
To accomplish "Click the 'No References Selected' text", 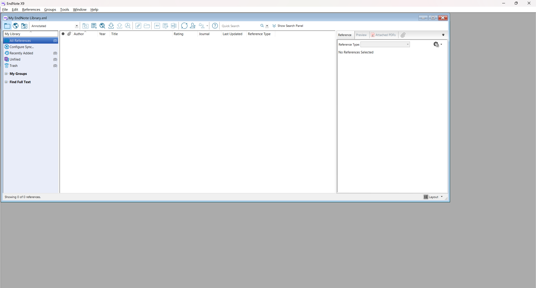I will point(356,52).
